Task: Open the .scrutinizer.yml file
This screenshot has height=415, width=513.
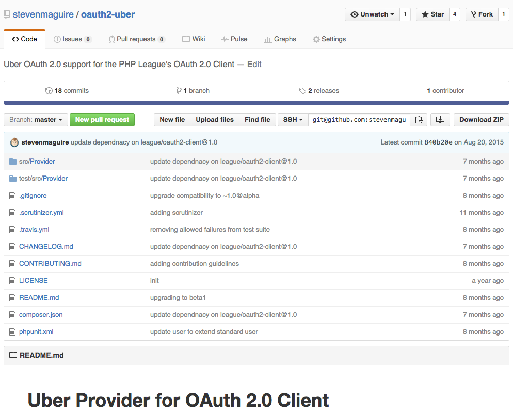Action: click(41, 213)
